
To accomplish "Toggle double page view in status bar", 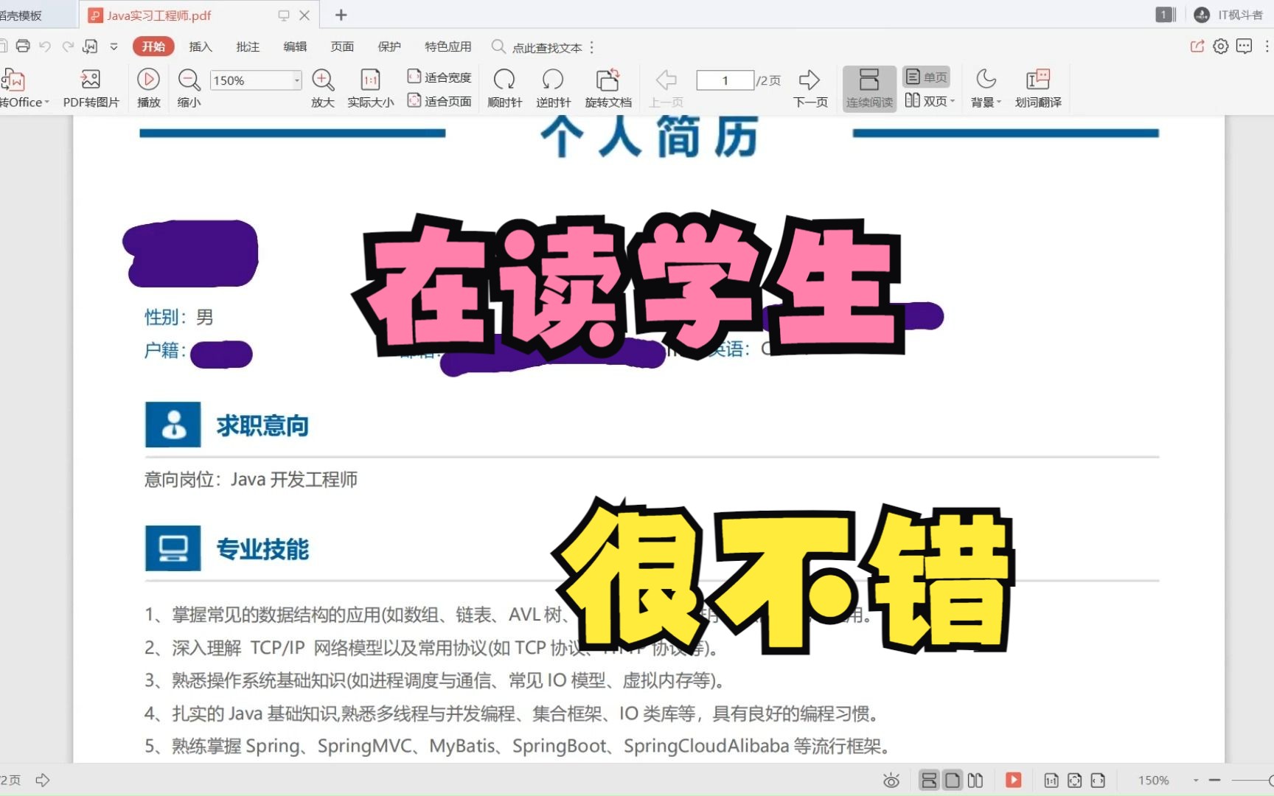I will tap(975, 781).
